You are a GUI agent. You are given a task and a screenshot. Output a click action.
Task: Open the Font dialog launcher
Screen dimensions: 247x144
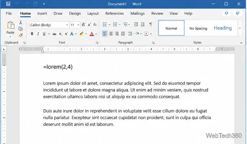click(x=97, y=43)
